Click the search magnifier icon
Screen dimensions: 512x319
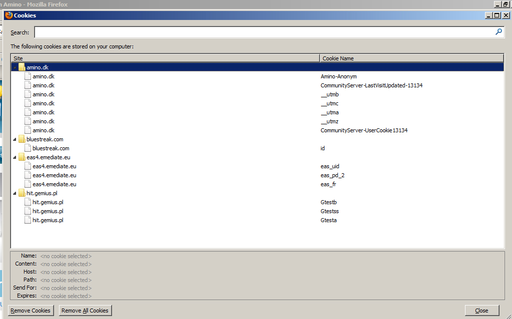(498, 31)
